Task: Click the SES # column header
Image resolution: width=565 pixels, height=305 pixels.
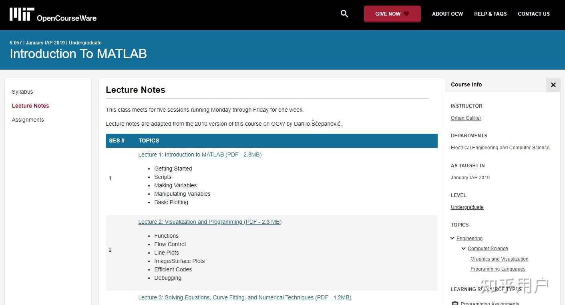Action: [x=117, y=140]
